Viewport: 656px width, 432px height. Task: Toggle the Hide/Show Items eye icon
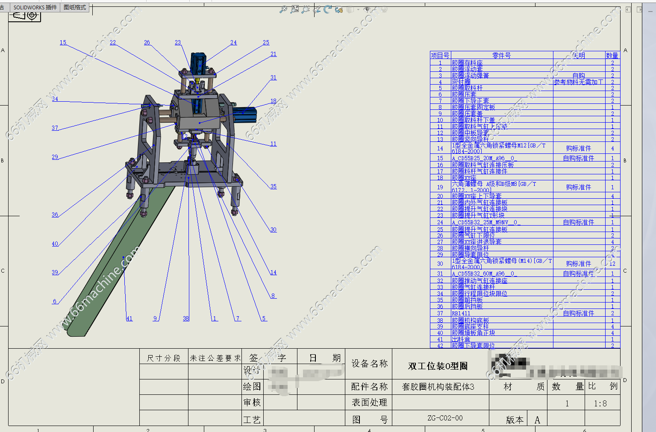tap(368, 9)
